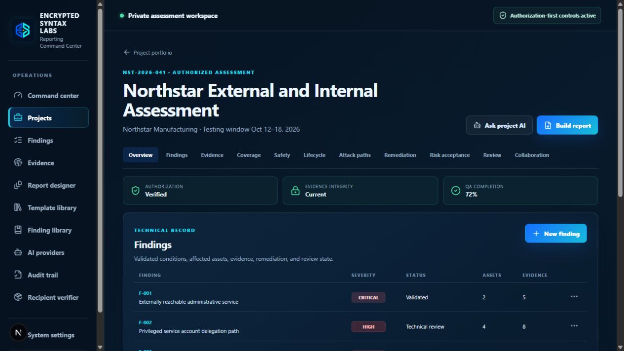Open AI providers robot icon in sidebar
The width and height of the screenshot is (624, 351).
point(18,252)
